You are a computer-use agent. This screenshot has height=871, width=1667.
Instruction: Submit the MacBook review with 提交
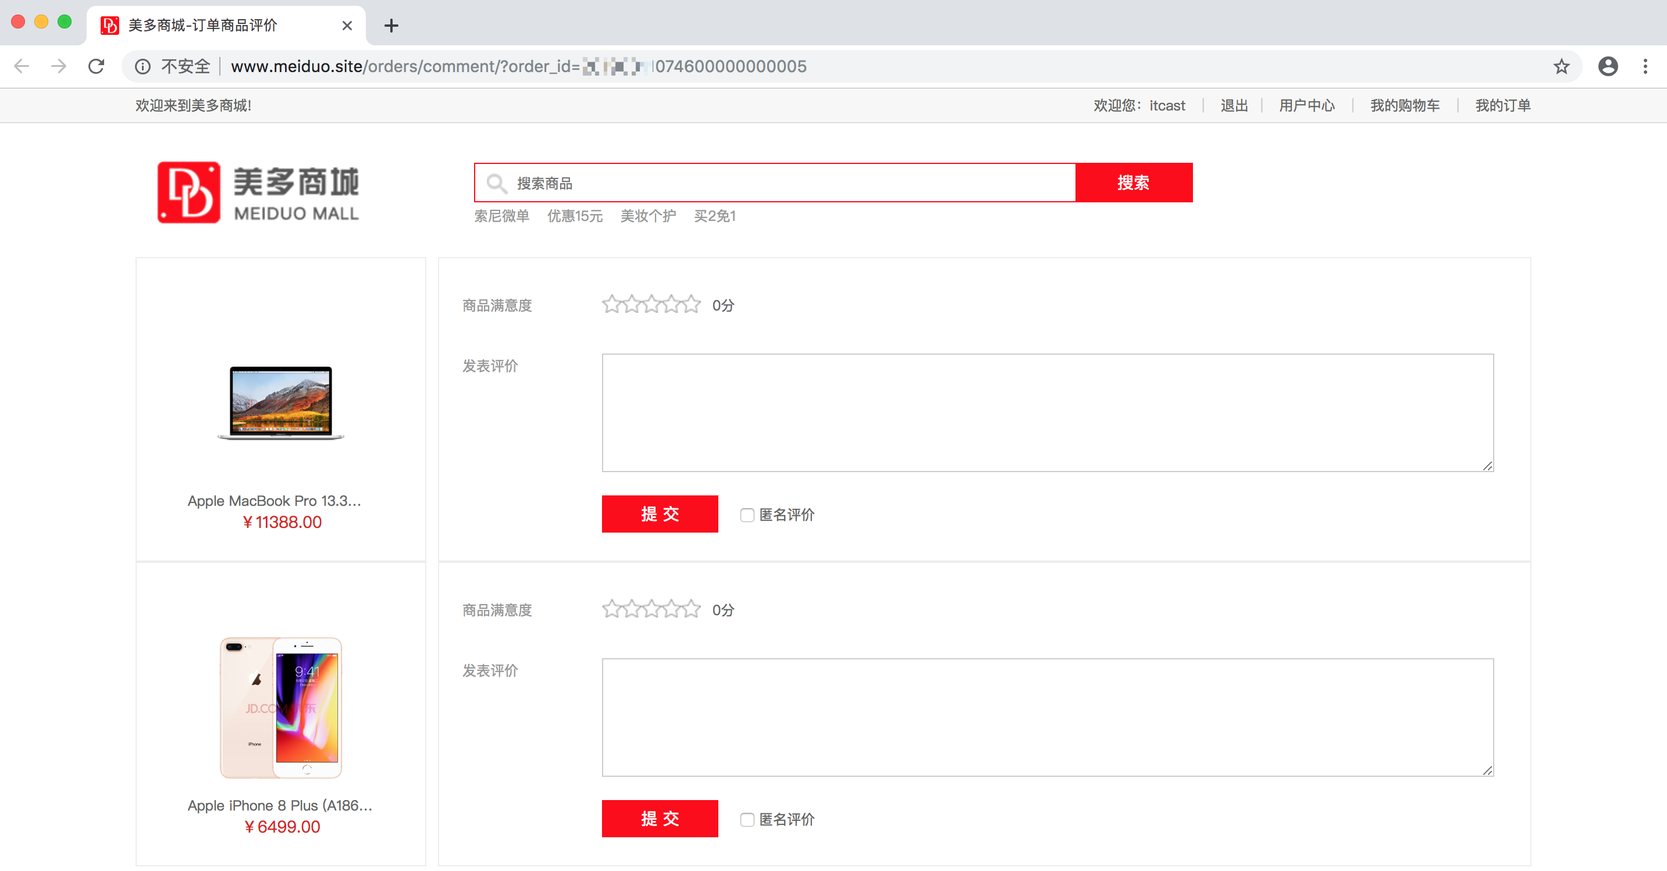click(x=660, y=514)
